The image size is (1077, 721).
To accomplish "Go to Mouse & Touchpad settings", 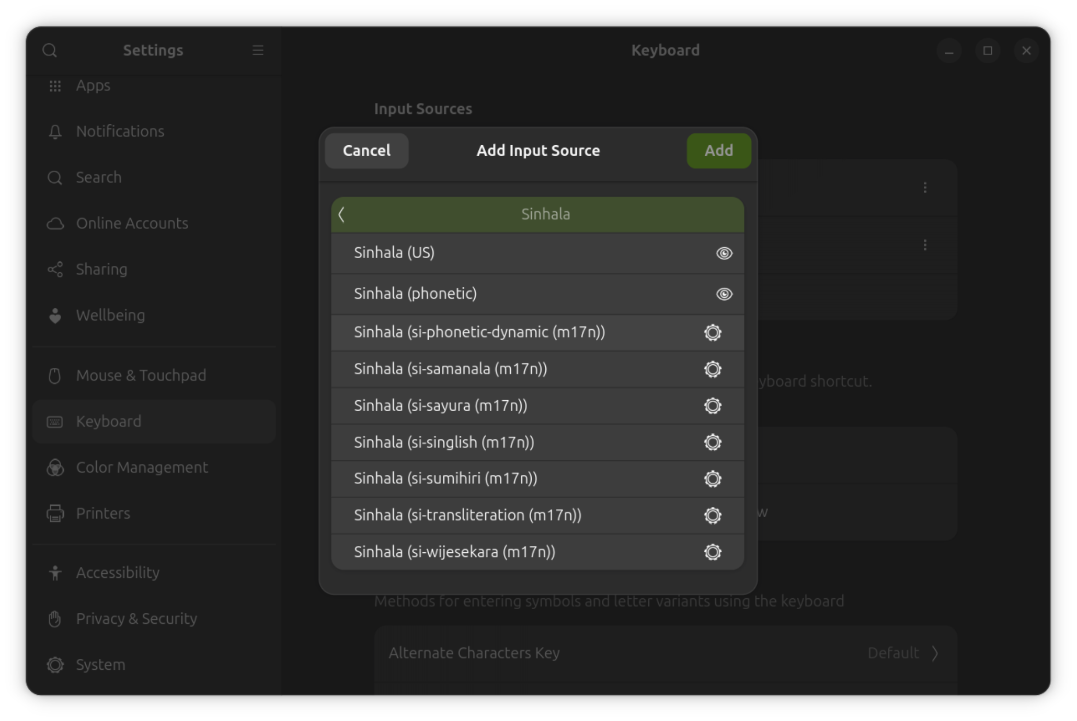I will click(154, 375).
